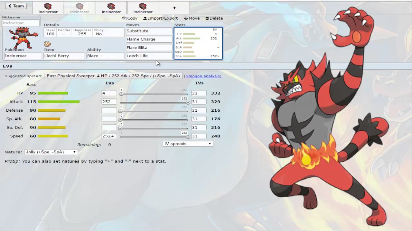Adjust the Sp. Atk. EV slider
Viewport: 412px width, 231px height.
(x=154, y=120)
